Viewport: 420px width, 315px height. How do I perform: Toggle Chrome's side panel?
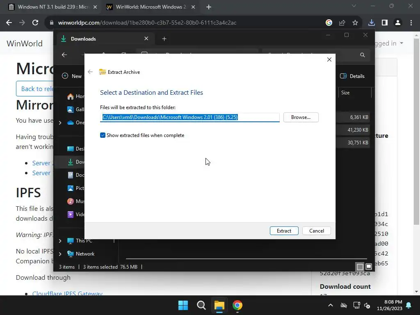[x=385, y=23]
